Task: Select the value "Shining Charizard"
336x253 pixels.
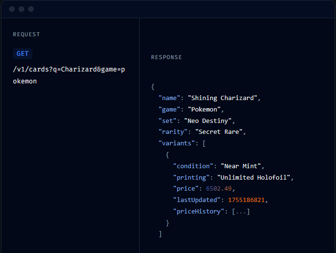Action: click(x=222, y=98)
